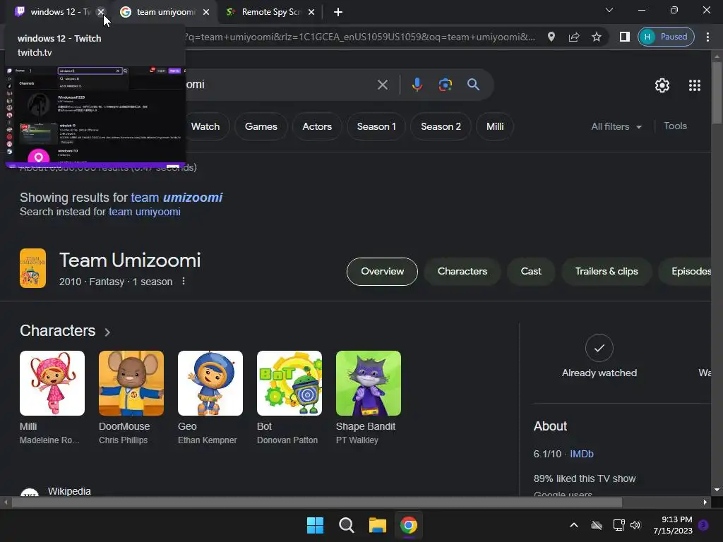723x542 pixels.
Task: Switch to the team umiyoomi Google tab
Action: pos(158,12)
